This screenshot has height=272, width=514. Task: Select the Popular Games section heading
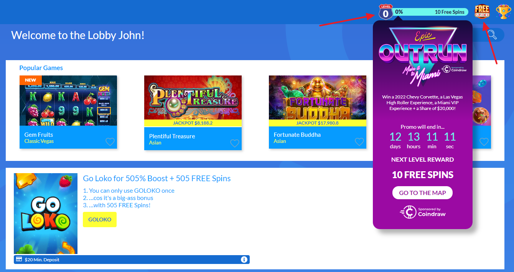point(41,68)
